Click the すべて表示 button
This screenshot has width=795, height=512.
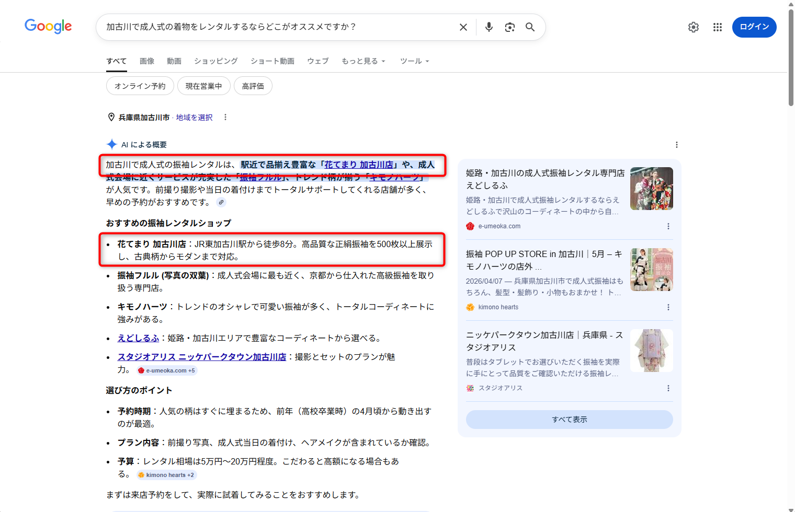pos(570,420)
